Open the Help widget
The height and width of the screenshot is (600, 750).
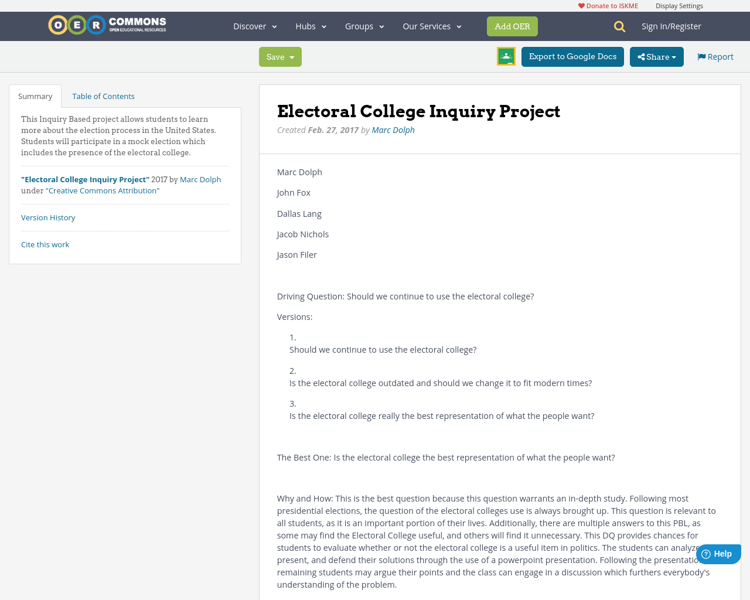[x=718, y=553]
